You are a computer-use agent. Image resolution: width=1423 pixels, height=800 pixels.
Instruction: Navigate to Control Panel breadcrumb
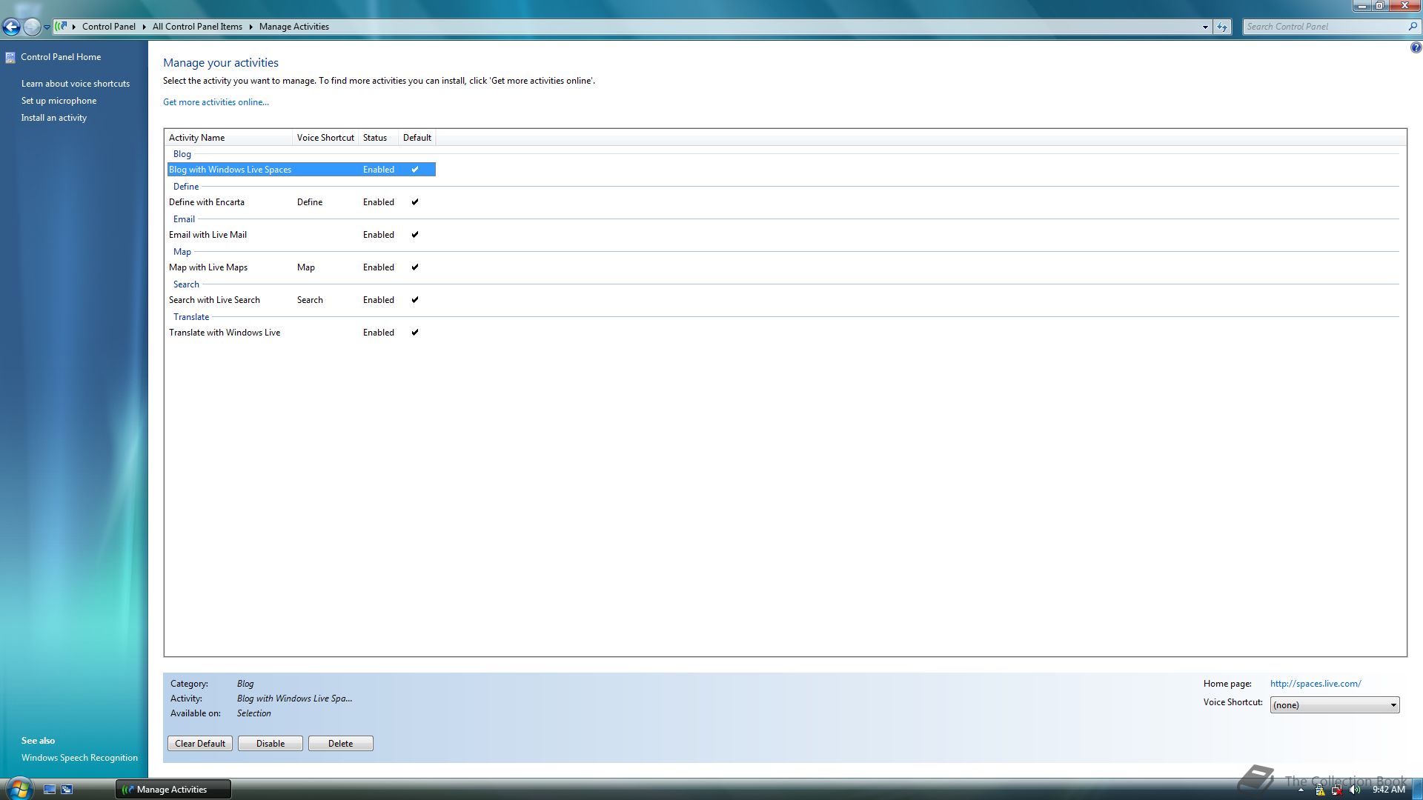coord(109,27)
